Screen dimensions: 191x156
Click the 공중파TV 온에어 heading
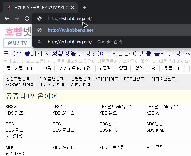32,96
